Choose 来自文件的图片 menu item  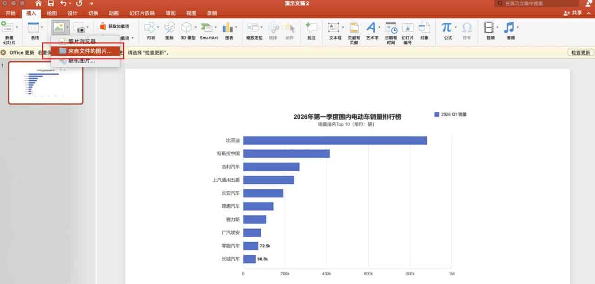click(x=85, y=51)
